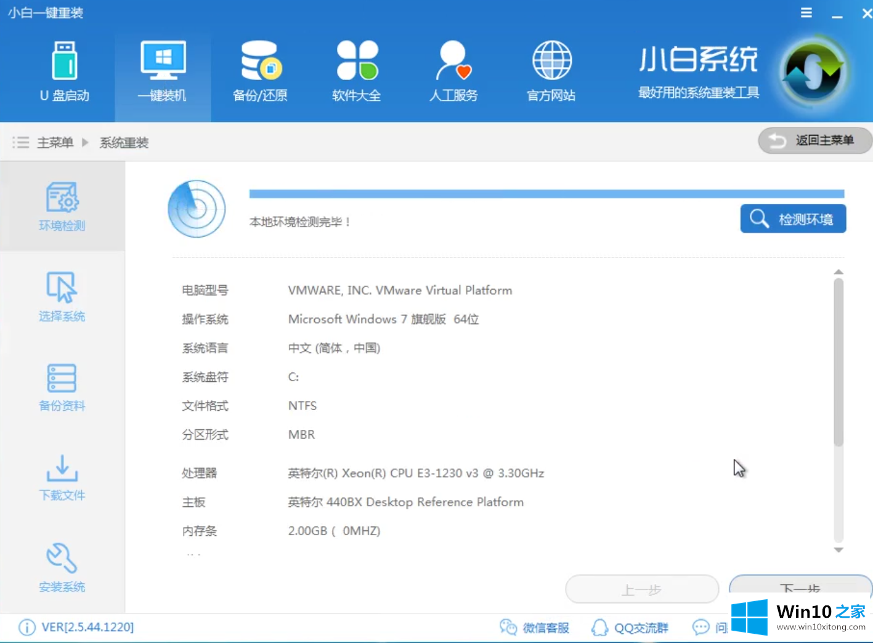Click the 操作系统 label

tap(205, 319)
